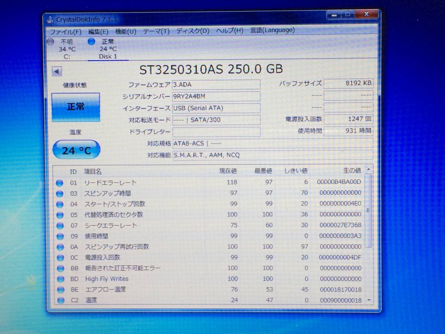Viewport: 445px width, 334px height.
Task: Click status icon for 03 スピンアップ時間
Action: pyautogui.click(x=59, y=193)
